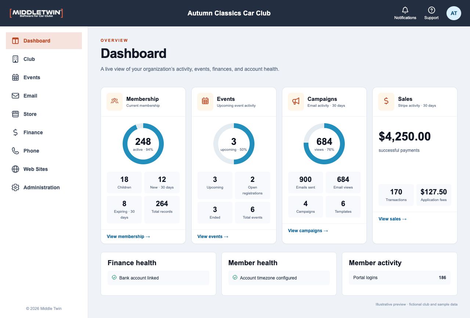Screen dimensions: 470x318
Task: Click the $4,250.00 successful payments amount
Action: click(x=405, y=136)
